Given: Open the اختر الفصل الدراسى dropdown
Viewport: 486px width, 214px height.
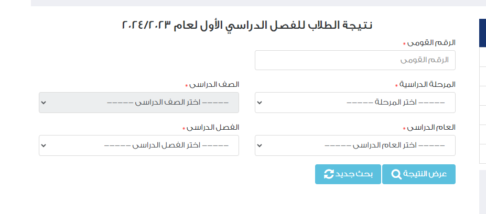Looking at the screenshot, I should coord(139,145).
